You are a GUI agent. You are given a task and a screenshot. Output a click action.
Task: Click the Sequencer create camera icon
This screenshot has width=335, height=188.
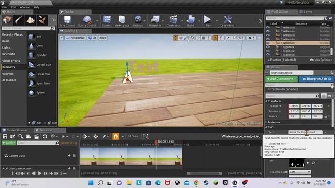point(28,136)
